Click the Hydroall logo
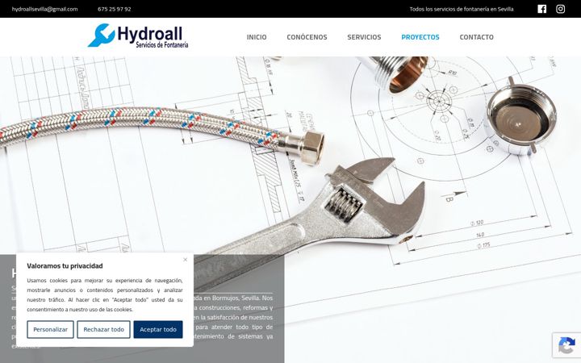 click(138, 36)
